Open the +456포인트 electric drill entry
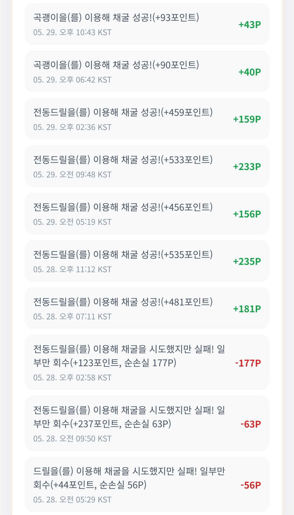This screenshot has width=294, height=515. click(147, 214)
